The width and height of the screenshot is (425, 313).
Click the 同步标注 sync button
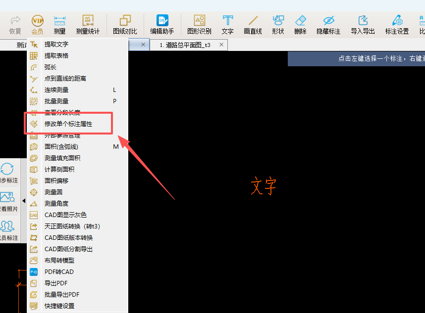pyautogui.click(x=8, y=173)
